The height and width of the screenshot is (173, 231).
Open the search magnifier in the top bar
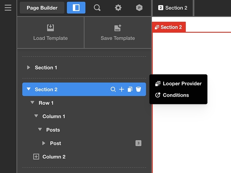coord(97,8)
